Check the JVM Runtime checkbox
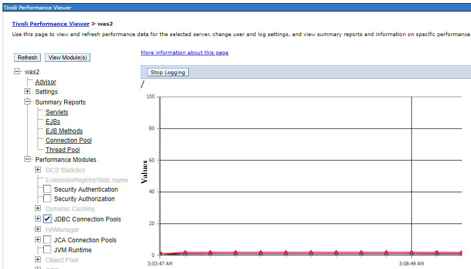The image size is (471, 269). [47, 250]
